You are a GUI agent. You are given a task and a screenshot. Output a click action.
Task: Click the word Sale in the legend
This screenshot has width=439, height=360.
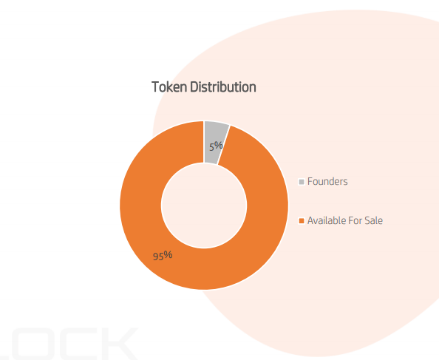[x=374, y=220]
